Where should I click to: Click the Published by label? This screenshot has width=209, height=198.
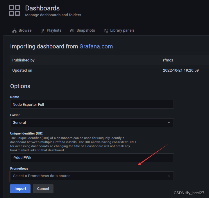pyautogui.click(x=23, y=60)
